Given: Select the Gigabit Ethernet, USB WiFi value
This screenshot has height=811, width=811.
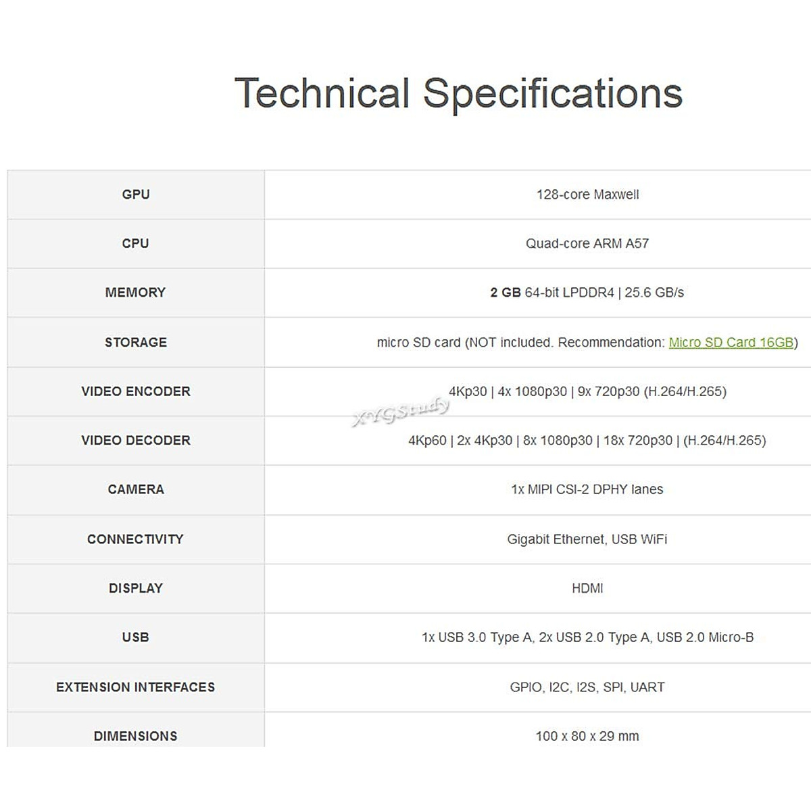Looking at the screenshot, I should 587,539.
